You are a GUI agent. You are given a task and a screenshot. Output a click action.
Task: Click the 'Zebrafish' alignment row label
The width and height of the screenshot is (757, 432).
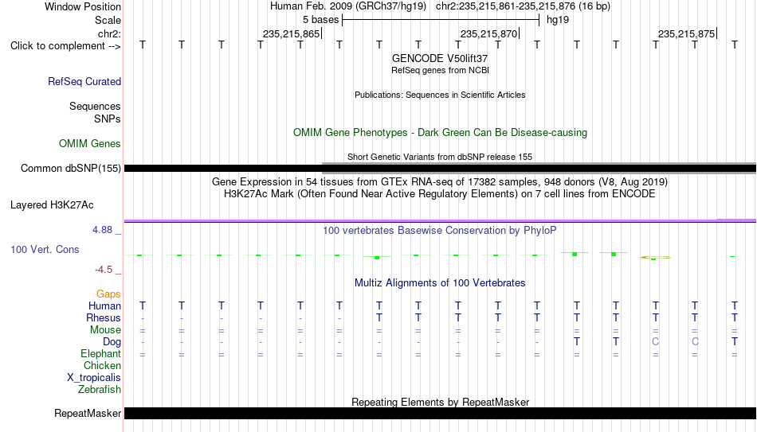pos(100,390)
